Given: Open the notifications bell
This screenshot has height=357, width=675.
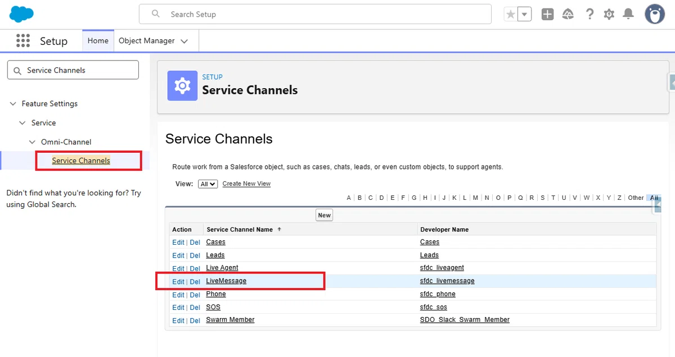Looking at the screenshot, I should click(629, 15).
